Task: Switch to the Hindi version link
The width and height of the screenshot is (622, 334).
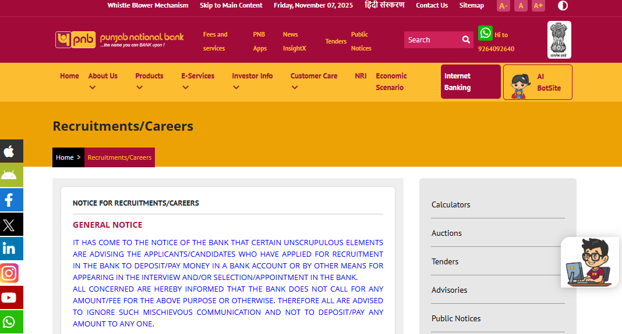Action: tap(384, 5)
